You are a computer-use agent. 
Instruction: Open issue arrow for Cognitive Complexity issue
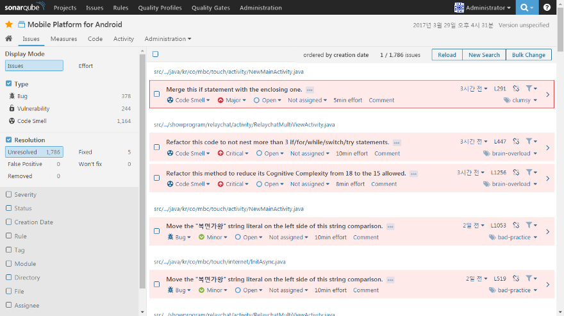547,179
